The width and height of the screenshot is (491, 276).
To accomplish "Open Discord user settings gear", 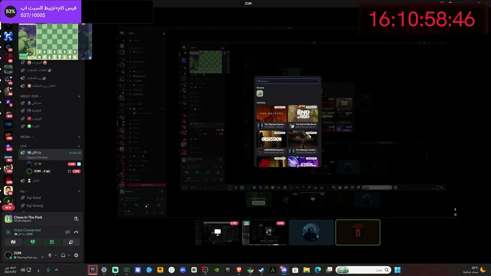I will coord(76,255).
